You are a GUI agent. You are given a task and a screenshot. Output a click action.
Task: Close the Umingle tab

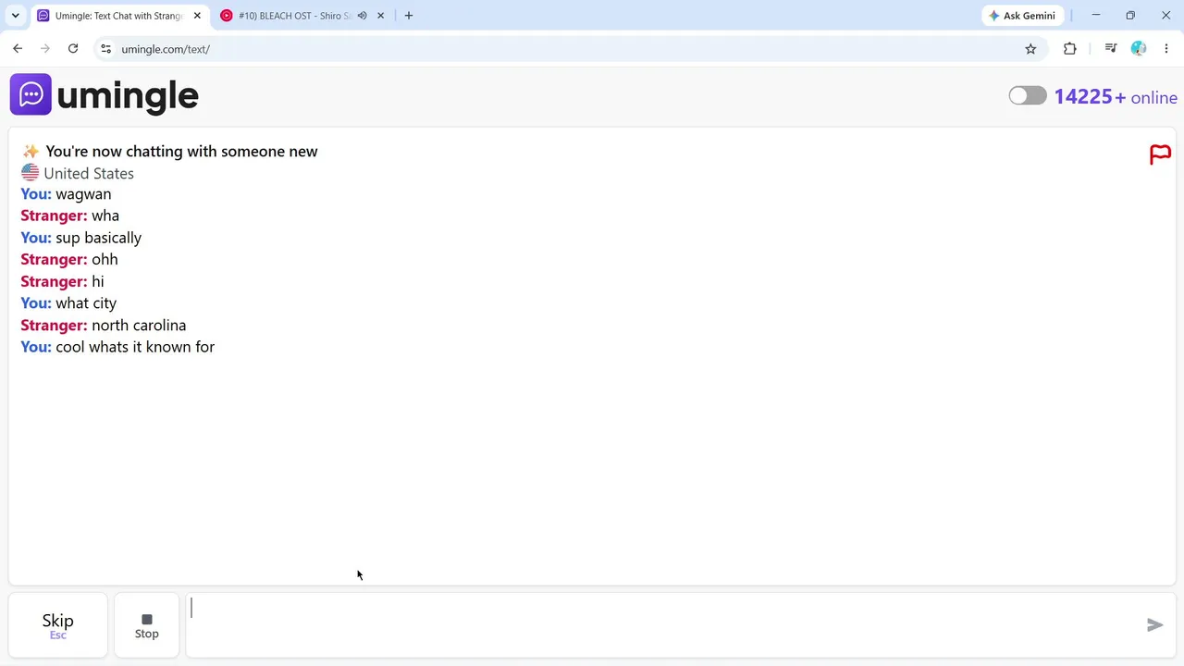[197, 16]
